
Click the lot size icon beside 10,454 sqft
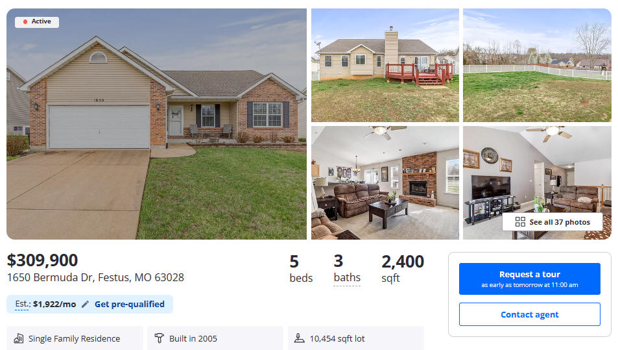pos(300,338)
